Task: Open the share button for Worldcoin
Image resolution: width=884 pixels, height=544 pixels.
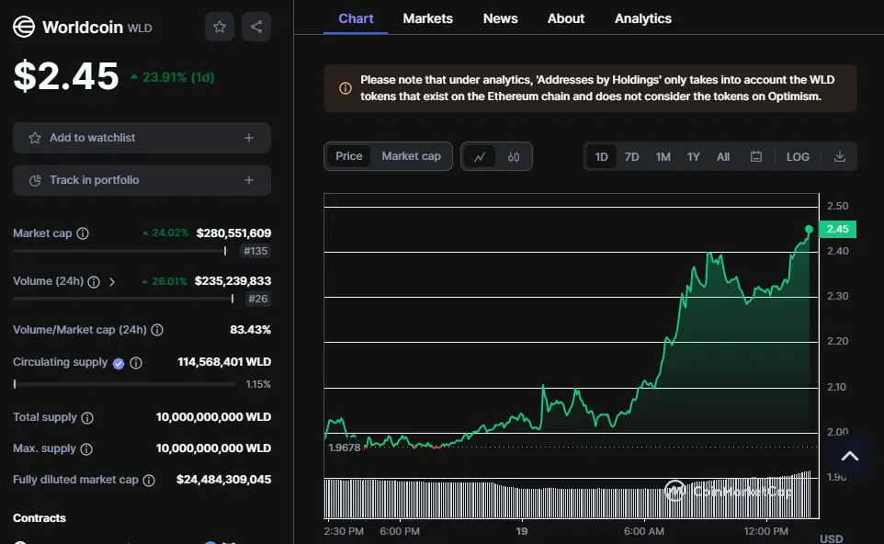Action: tap(256, 27)
